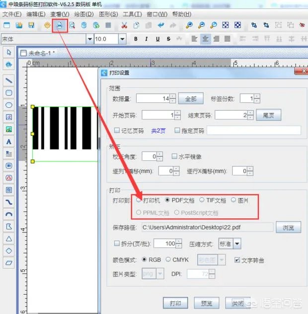Click the 保存路径 save path field
The height and width of the screenshot is (314, 308).
point(208,227)
